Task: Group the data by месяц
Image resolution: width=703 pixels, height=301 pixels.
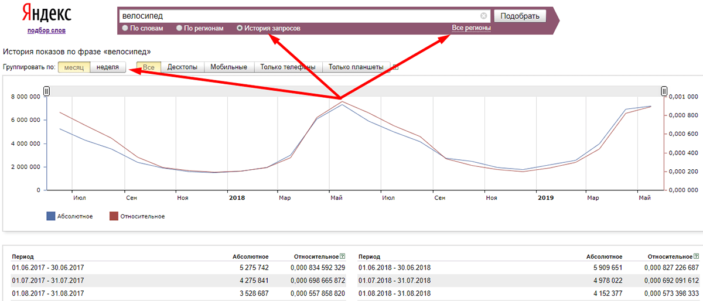Action: coord(74,67)
